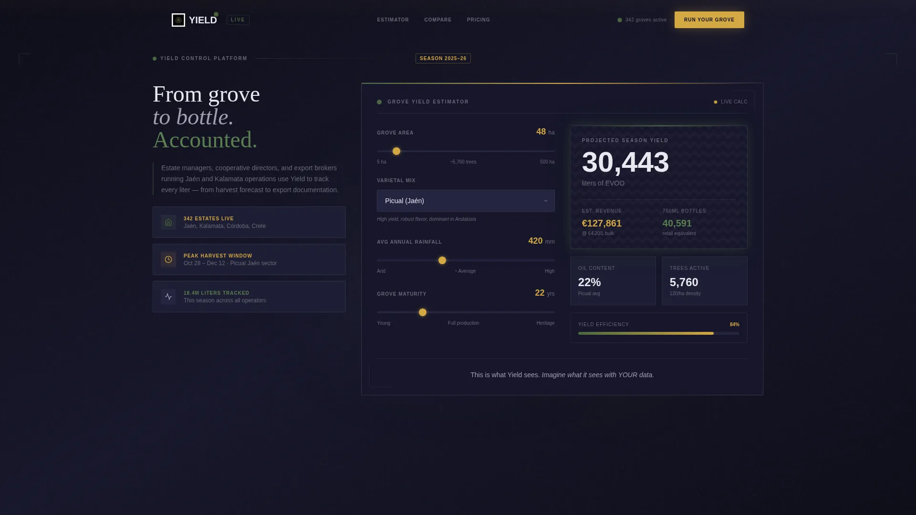Click the yellow Live Calc indicator dot
This screenshot has width=916, height=515.
pyautogui.click(x=716, y=102)
